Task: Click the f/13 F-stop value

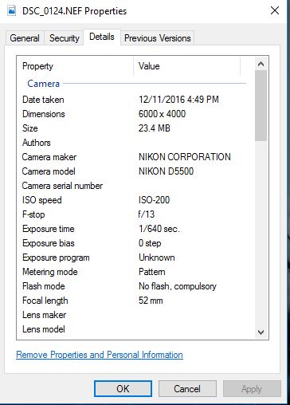Action: click(147, 214)
